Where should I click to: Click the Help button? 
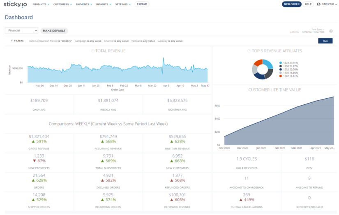pyautogui.click(x=308, y=5)
